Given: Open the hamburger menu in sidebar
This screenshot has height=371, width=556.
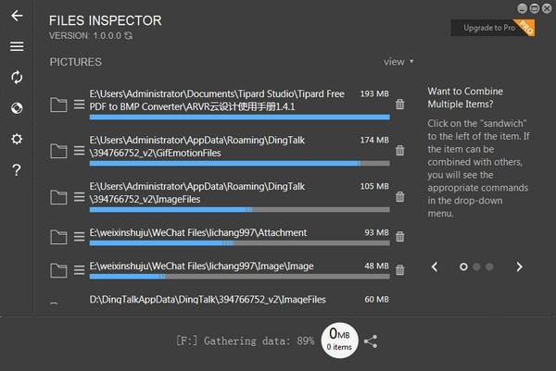Looking at the screenshot, I should (x=17, y=46).
